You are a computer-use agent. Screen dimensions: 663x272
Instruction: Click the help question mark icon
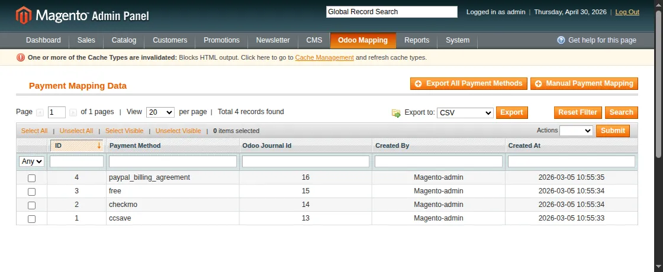coord(561,40)
